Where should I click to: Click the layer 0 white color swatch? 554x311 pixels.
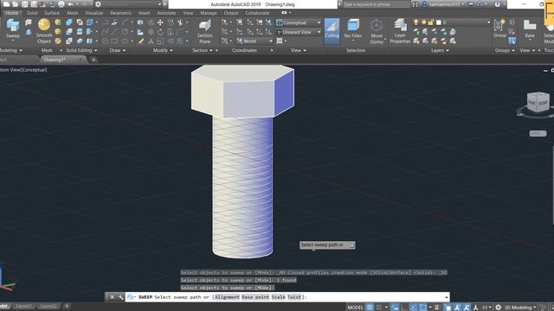point(439,22)
